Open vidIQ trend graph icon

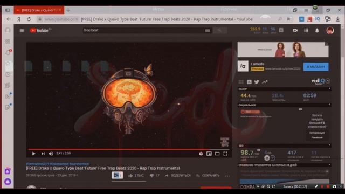tap(265, 82)
